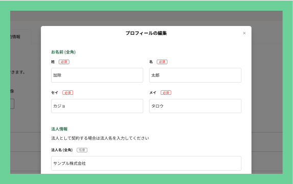Screen dimensions: 293x184
Task: Click the 法人として契約する場合 instruction text
Action: pyautogui.click(x=100, y=138)
